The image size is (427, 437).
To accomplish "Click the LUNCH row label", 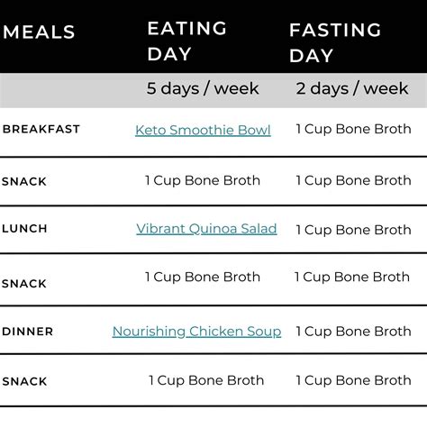I will coord(24,229).
